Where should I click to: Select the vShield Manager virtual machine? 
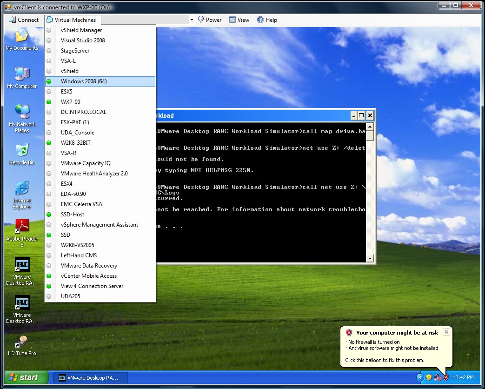100,30
